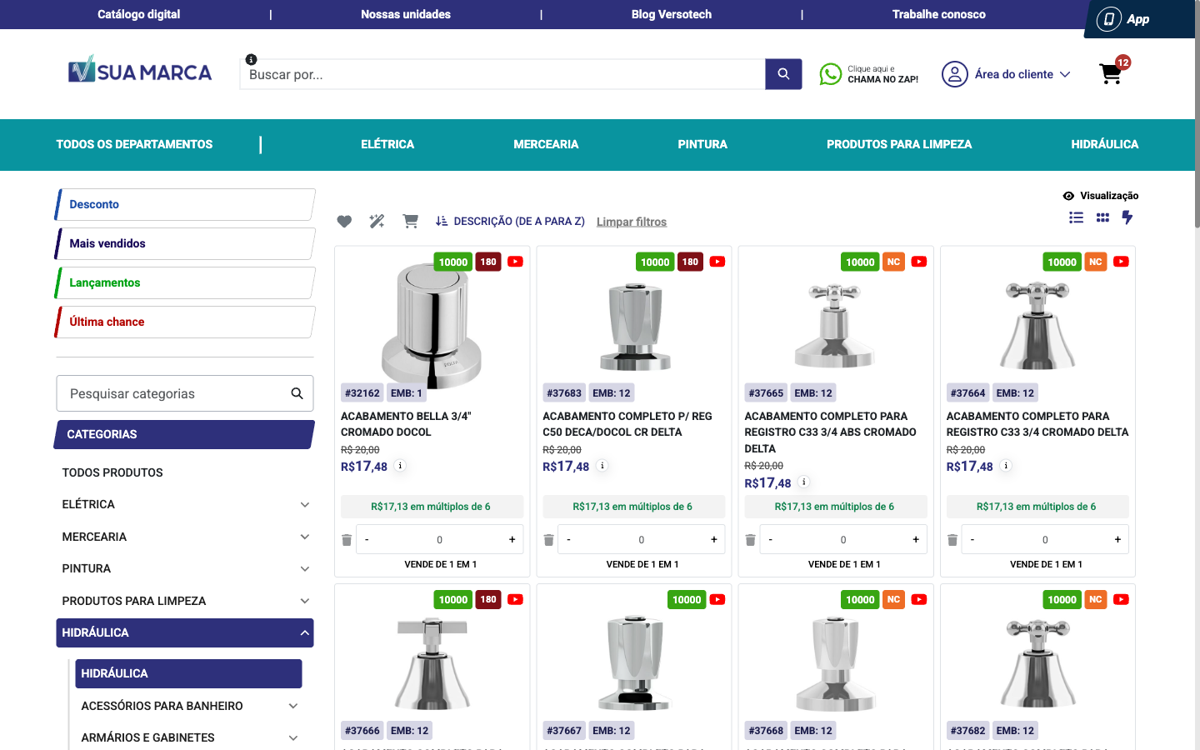Open the PRODUTOS PARA LIMPEZA department menu
The width and height of the screenshot is (1200, 750).
[x=898, y=144]
